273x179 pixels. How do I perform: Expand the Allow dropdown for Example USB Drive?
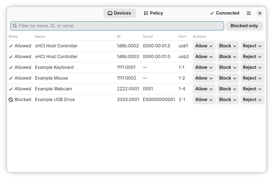coord(204,100)
